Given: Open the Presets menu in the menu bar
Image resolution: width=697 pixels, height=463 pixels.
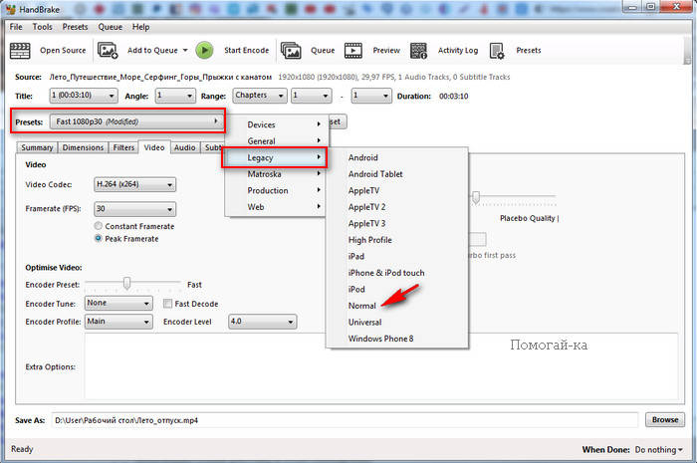Looking at the screenshot, I should point(75,27).
